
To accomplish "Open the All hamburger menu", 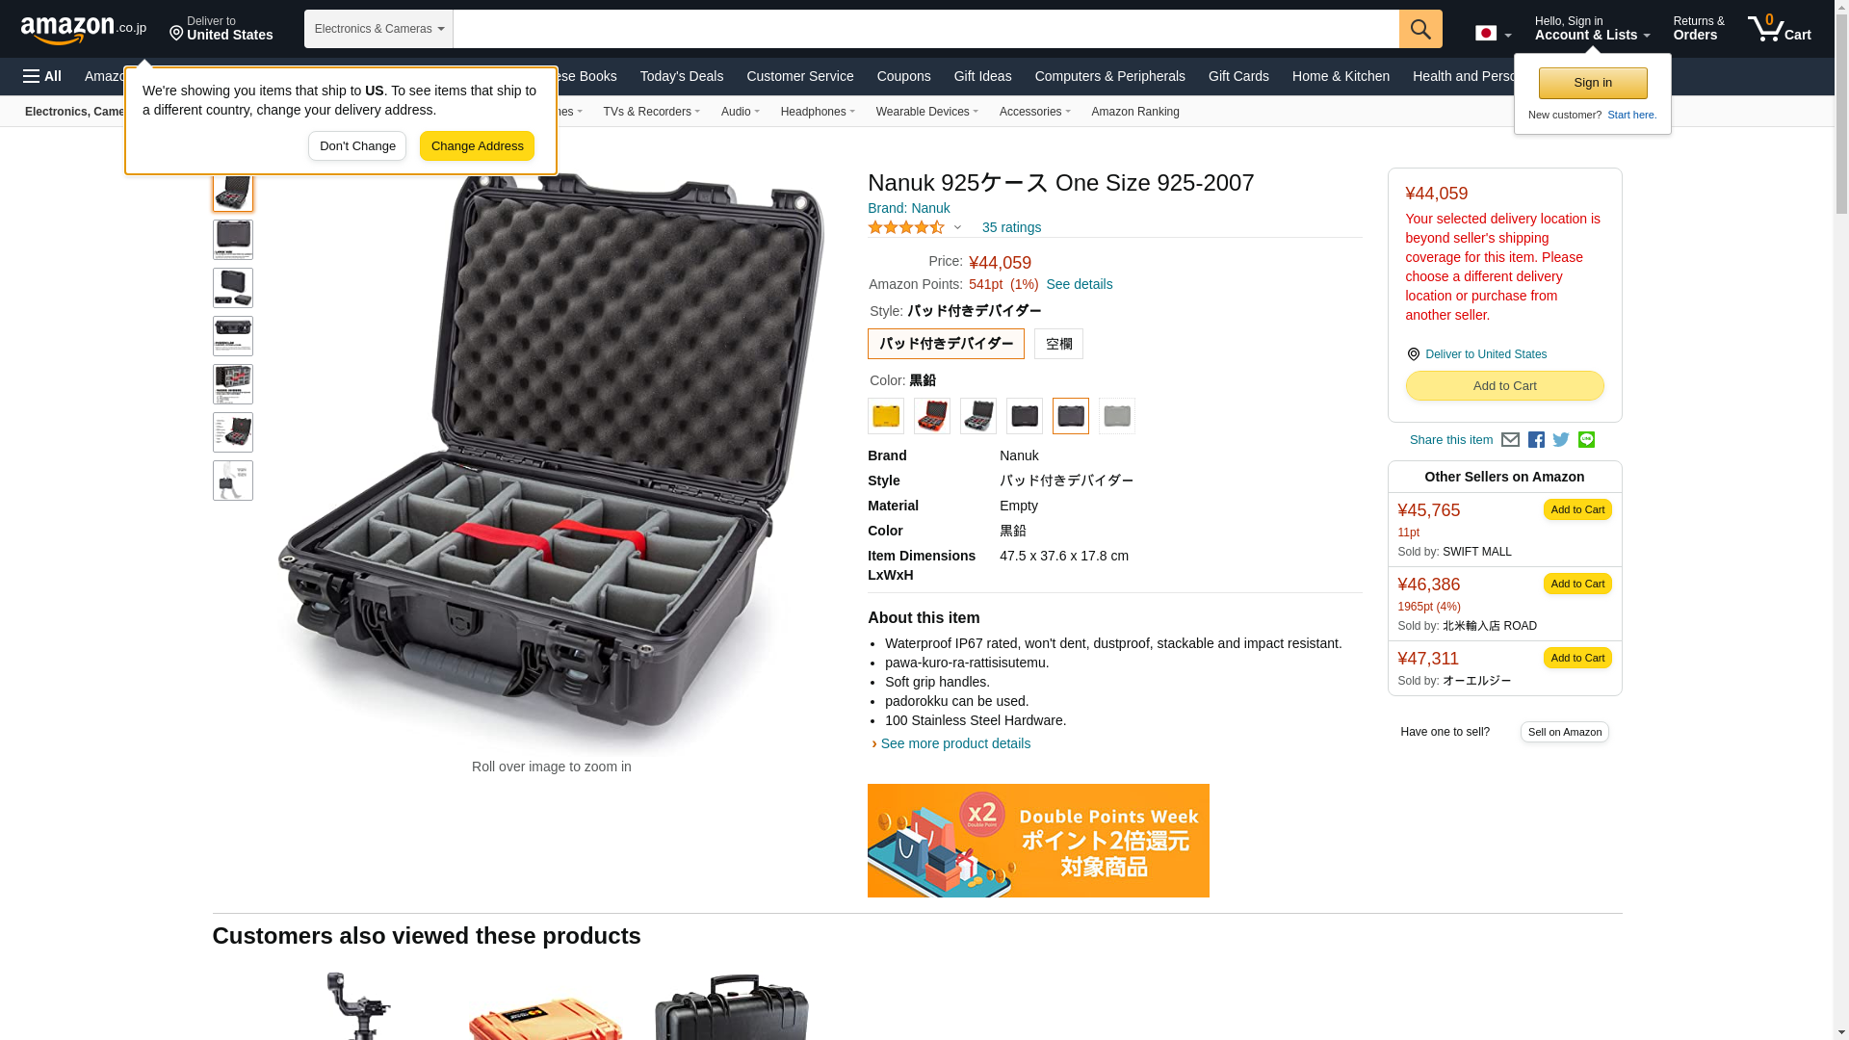I will tap(42, 76).
